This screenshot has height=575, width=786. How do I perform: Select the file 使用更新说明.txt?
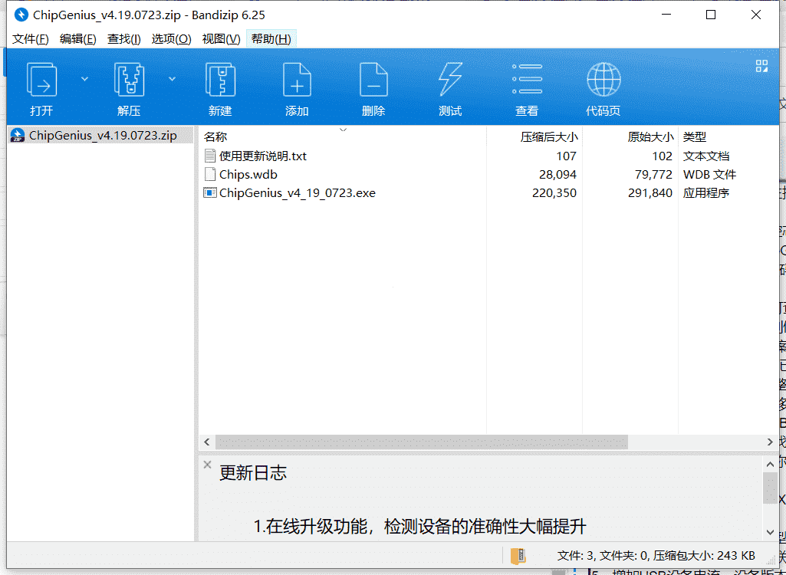click(263, 156)
